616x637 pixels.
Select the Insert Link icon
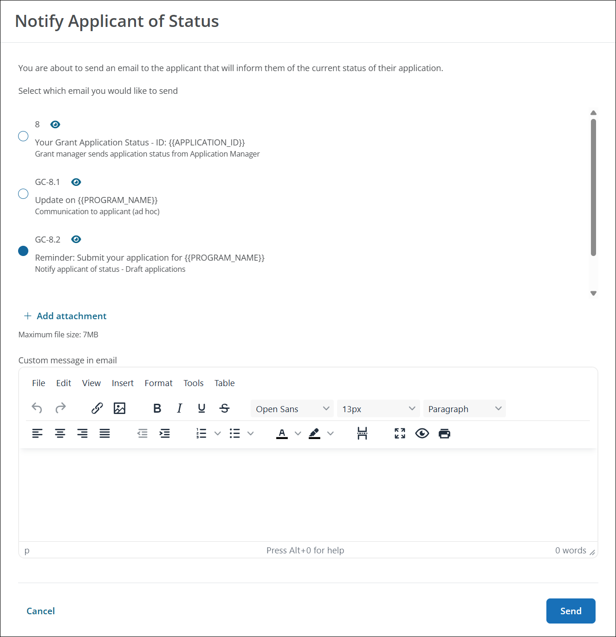[97, 408]
